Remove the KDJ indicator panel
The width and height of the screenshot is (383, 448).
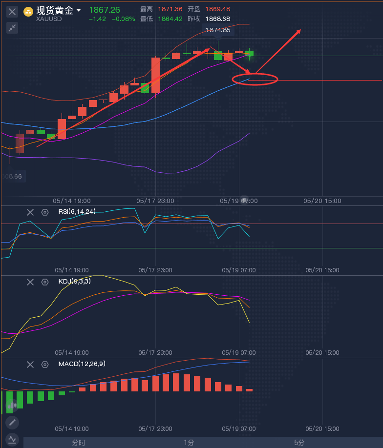click(30, 282)
